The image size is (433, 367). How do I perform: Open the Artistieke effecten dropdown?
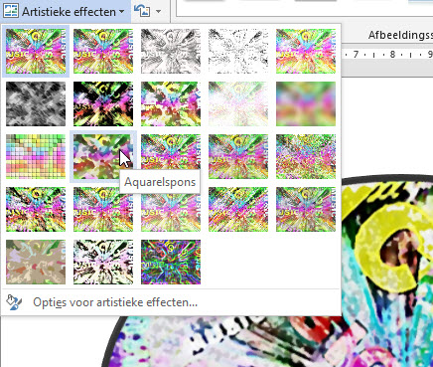[x=65, y=12]
